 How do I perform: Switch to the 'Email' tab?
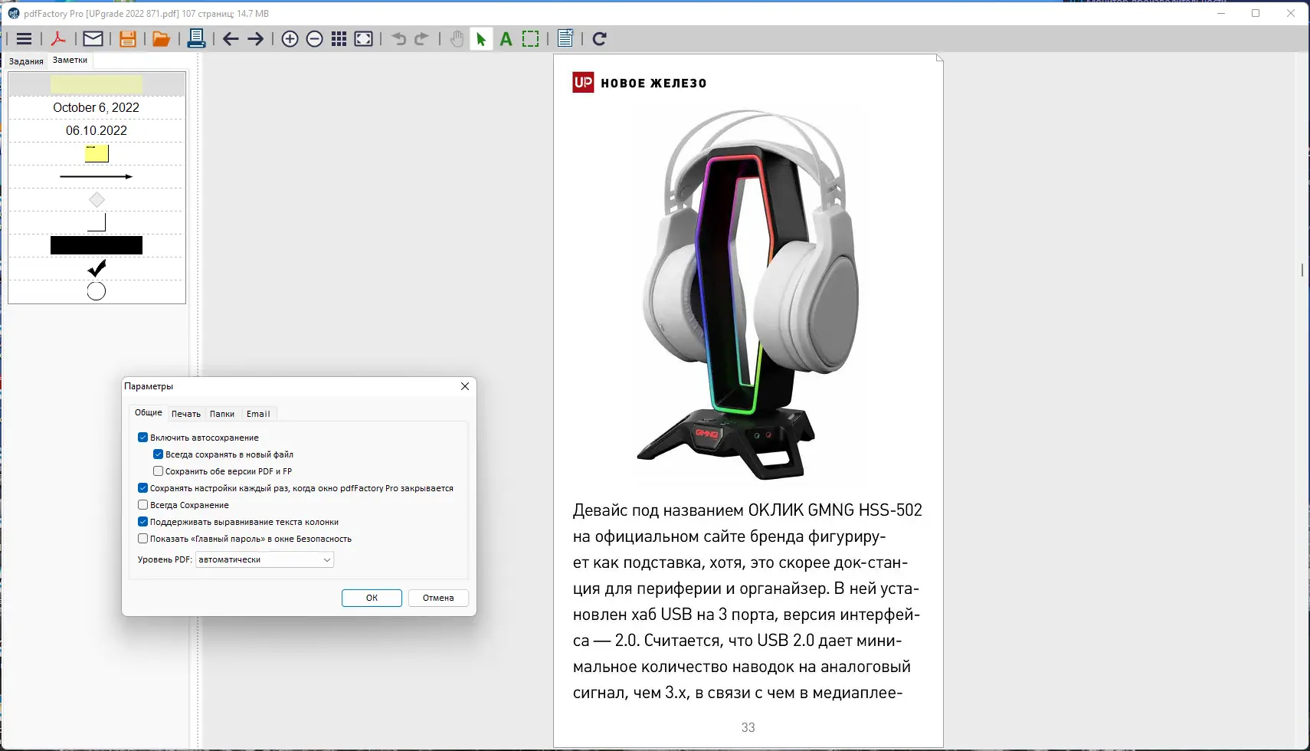258,414
